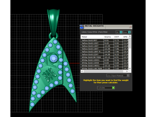Select the Yellow Gold:18KY R... row

coord(105,52)
